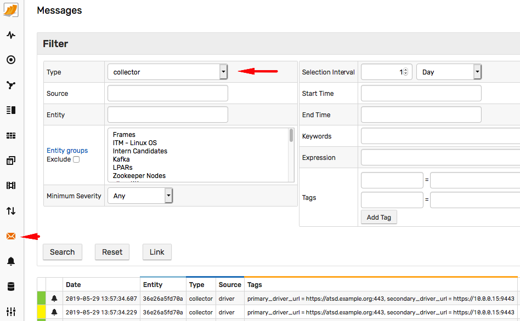
Task: Click collector type in 13:57:34.607 row
Action: (201, 299)
